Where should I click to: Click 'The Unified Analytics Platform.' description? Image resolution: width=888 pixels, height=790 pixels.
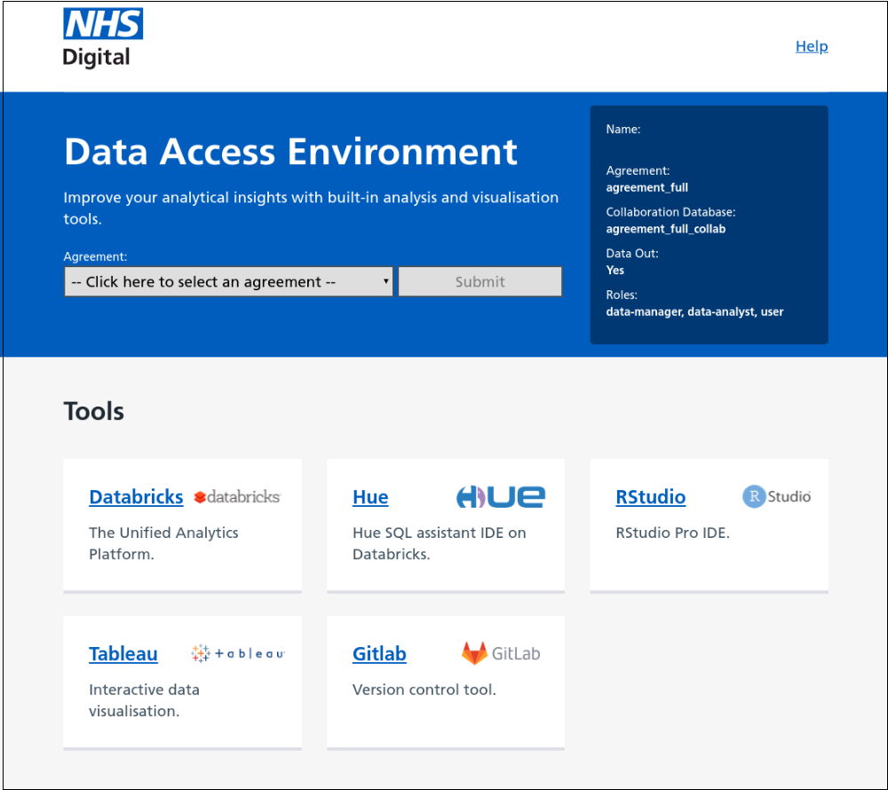[163, 543]
